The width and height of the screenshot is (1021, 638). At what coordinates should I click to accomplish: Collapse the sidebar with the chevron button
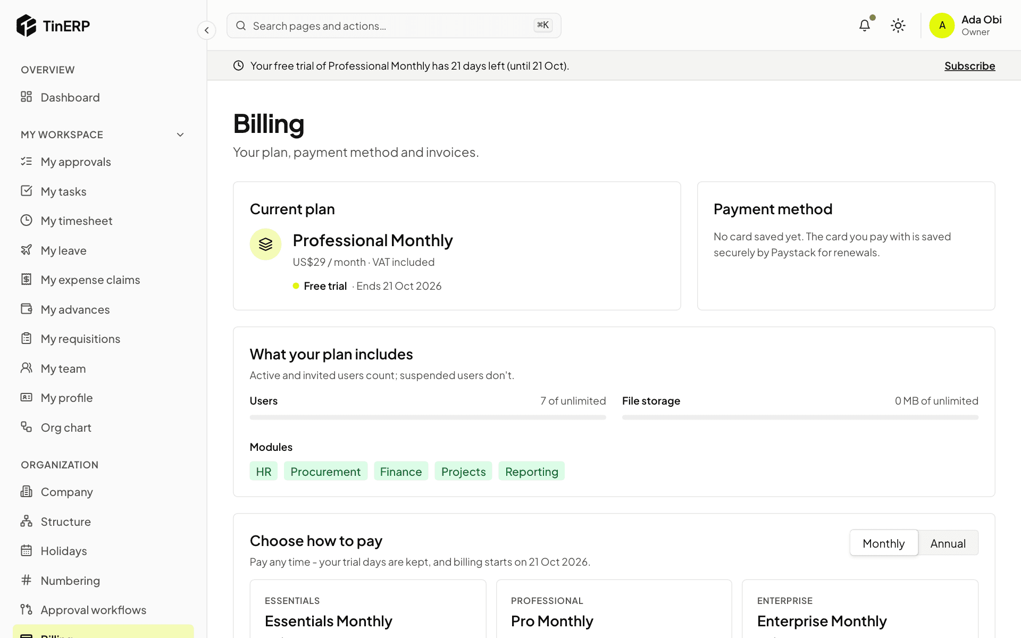[206, 30]
